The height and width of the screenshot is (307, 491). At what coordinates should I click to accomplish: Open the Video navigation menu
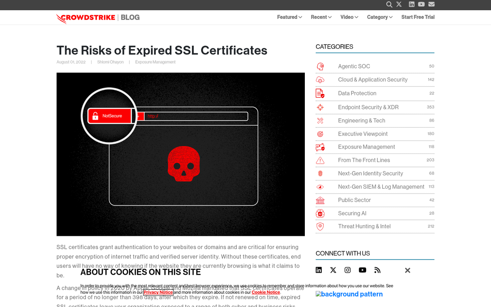(x=349, y=17)
